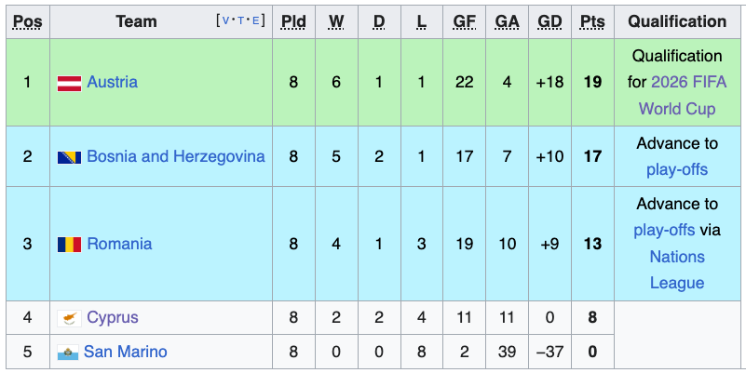Click the Austria flag icon
The image size is (746, 373).
tap(70, 83)
